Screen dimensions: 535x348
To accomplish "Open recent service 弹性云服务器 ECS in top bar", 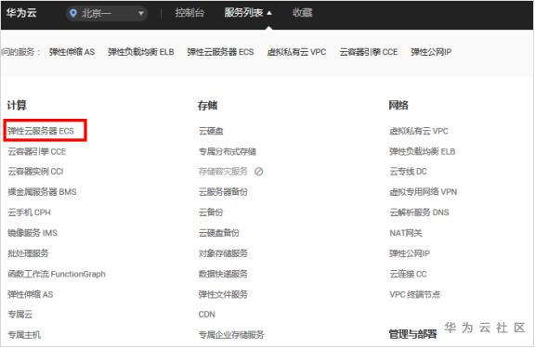I will click(x=220, y=52).
